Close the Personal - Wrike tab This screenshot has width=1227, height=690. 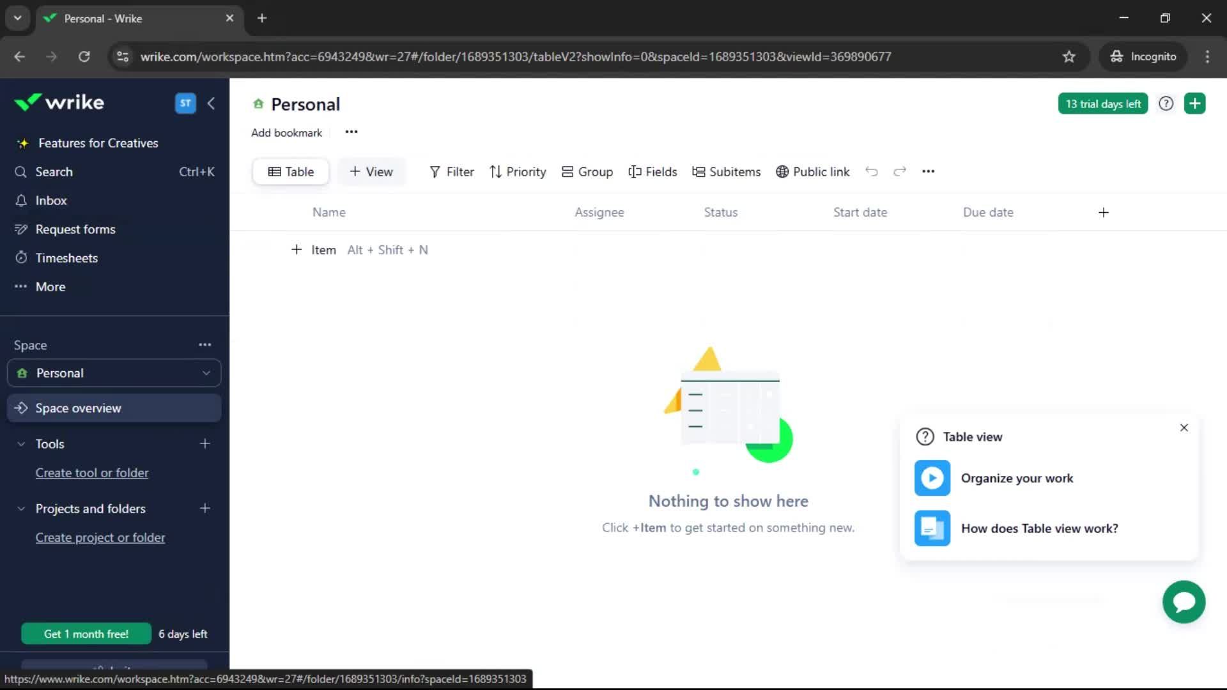(x=229, y=18)
